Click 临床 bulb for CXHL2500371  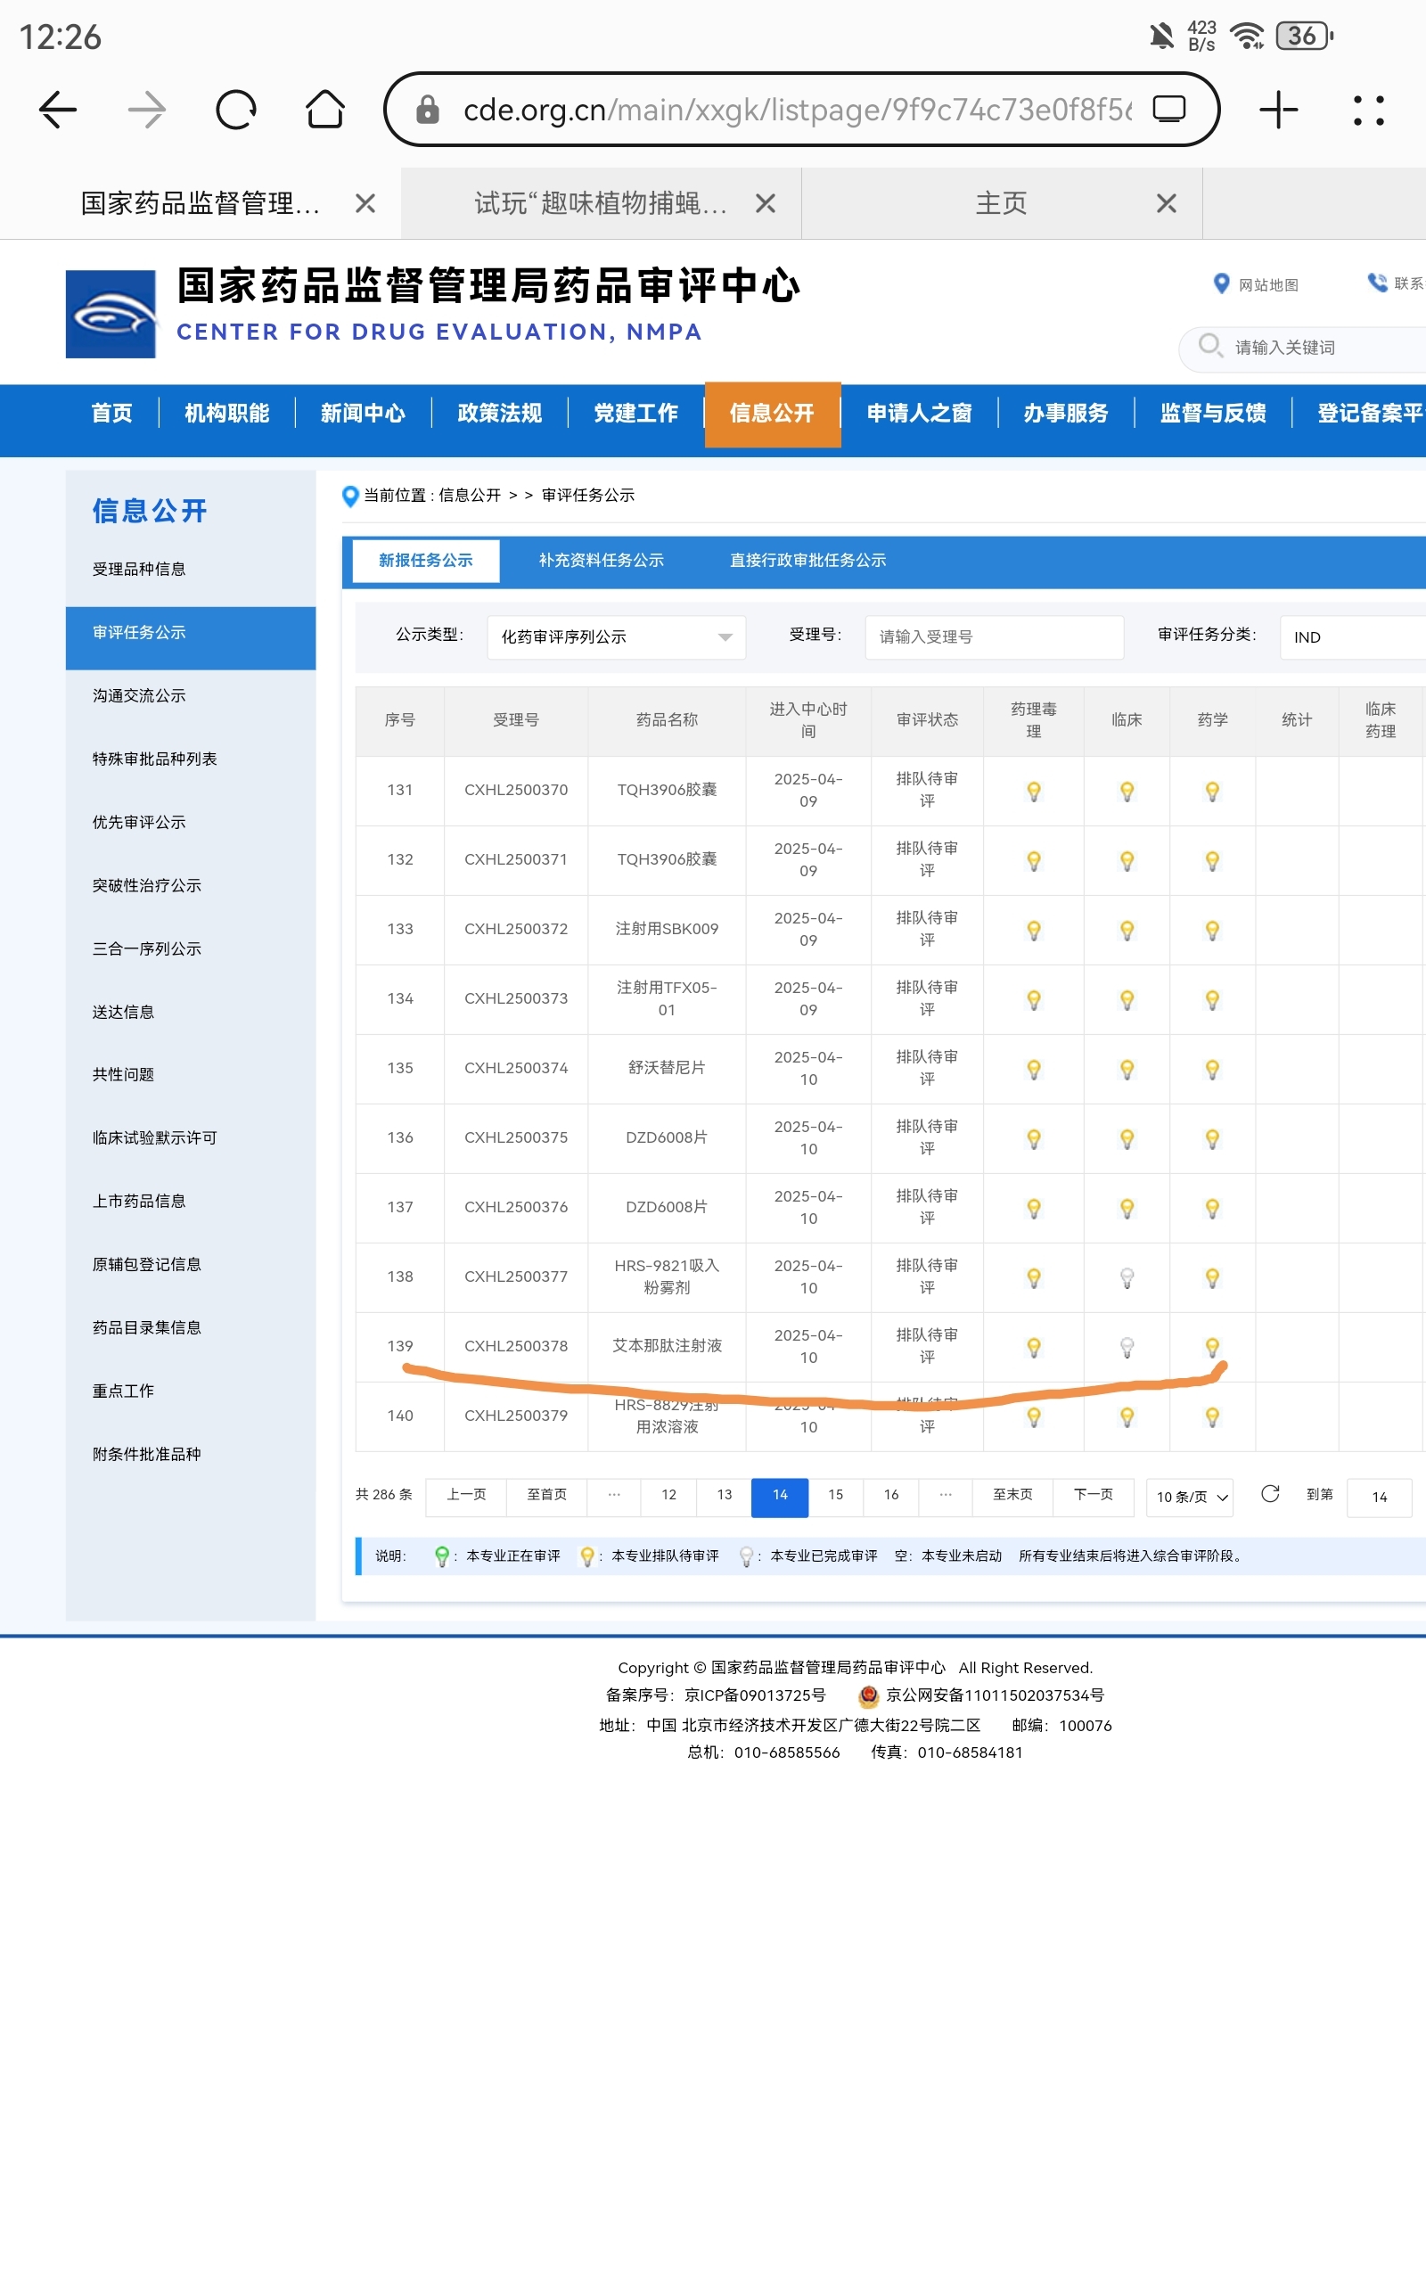[1127, 861]
